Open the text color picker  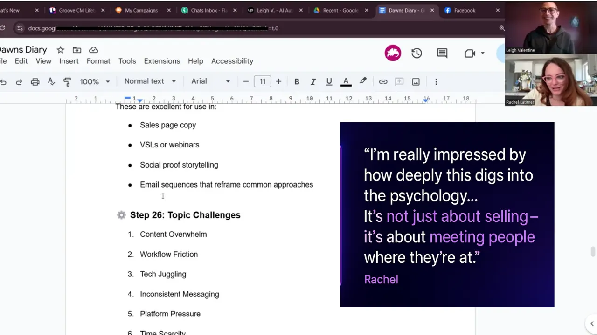coord(346,82)
